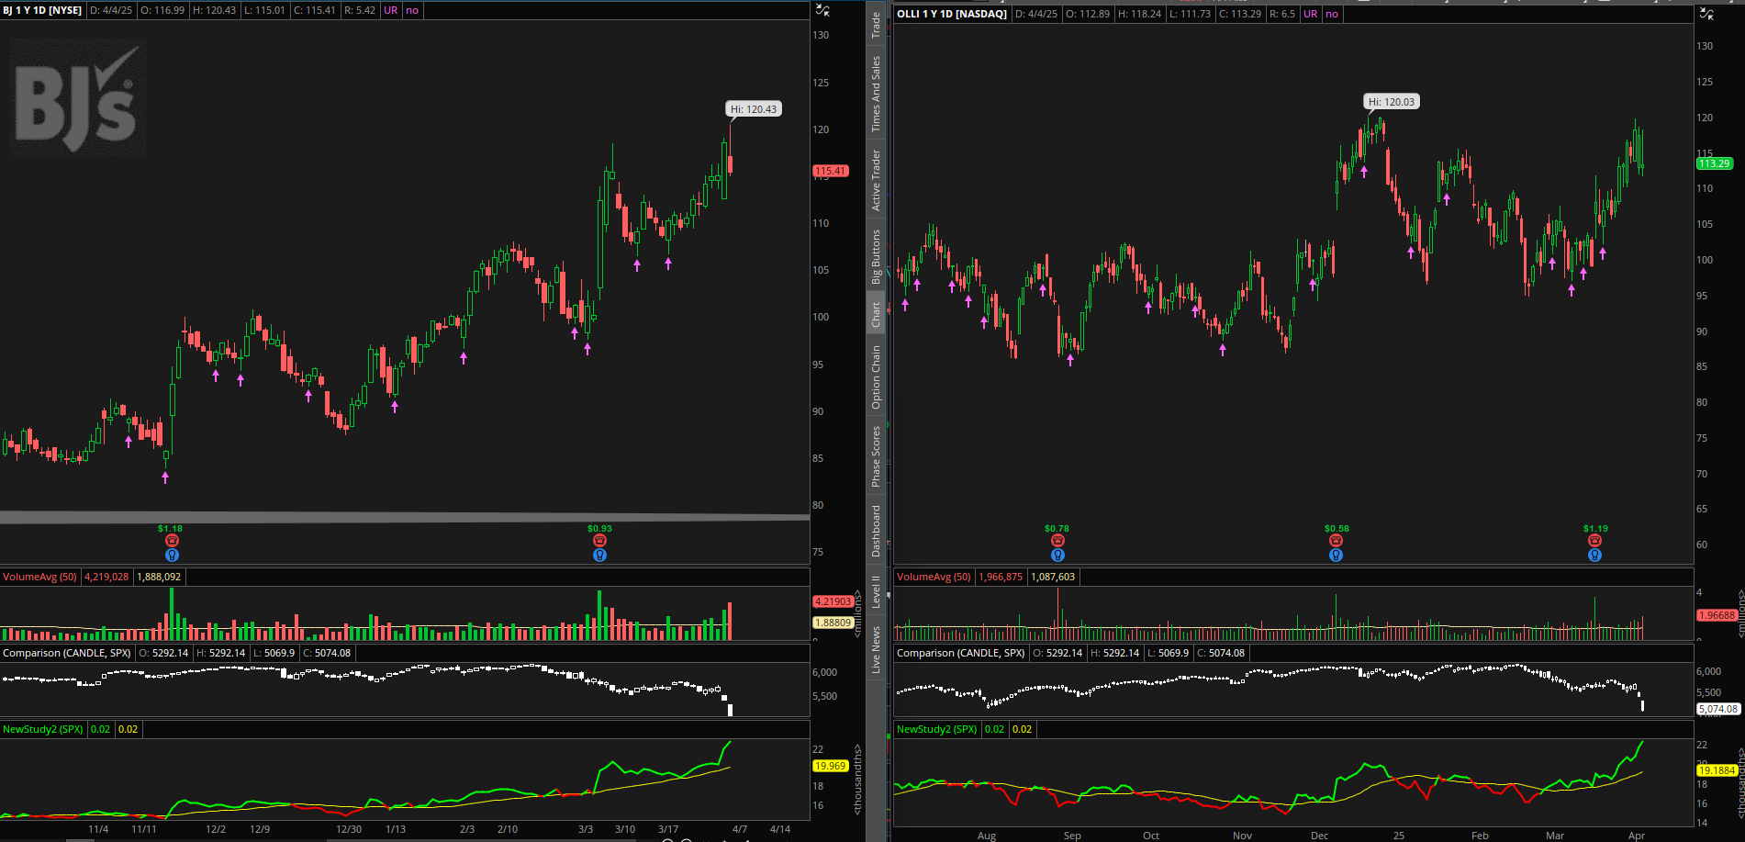Click the red 4.21903 volume axis bubble
Image resolution: width=1745 pixels, height=842 pixels.
coord(833,601)
